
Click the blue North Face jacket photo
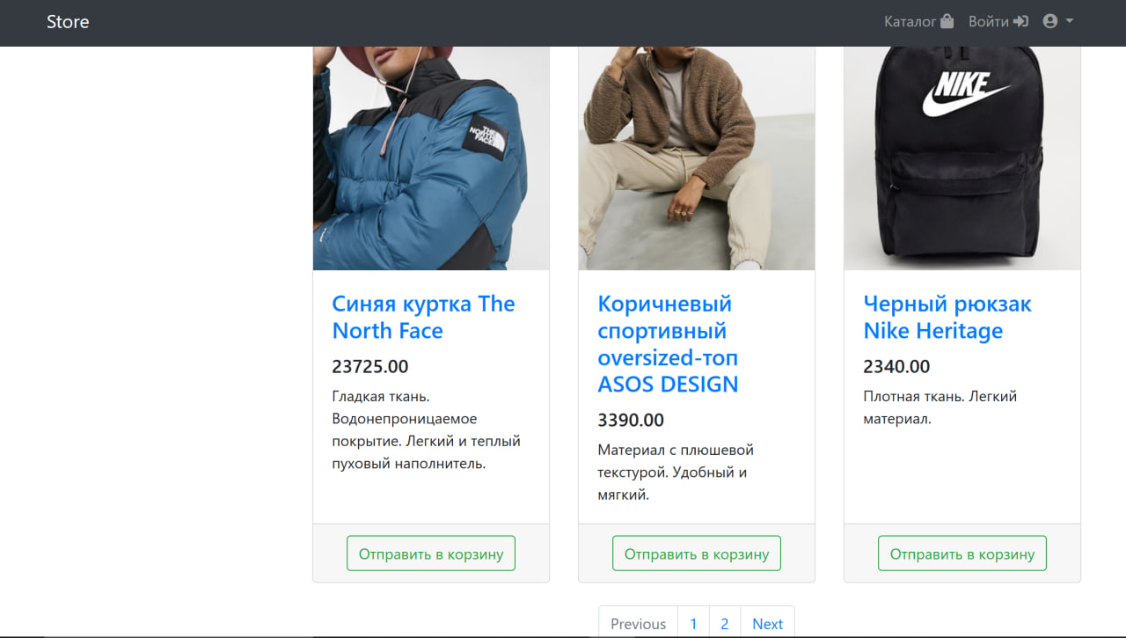pos(431,158)
